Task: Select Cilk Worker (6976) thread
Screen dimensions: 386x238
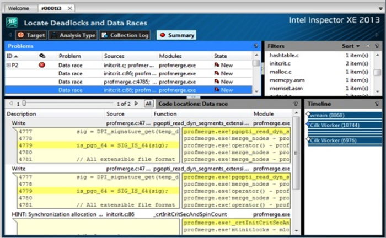Action: [x=345, y=140]
